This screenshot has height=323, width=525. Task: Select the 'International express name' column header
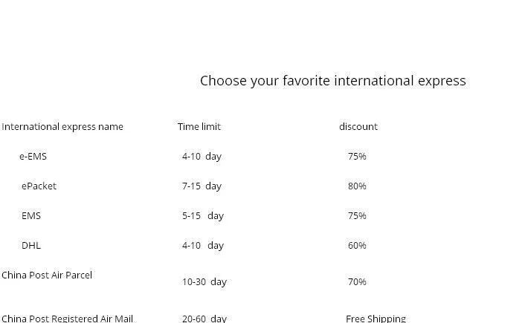[x=62, y=127]
